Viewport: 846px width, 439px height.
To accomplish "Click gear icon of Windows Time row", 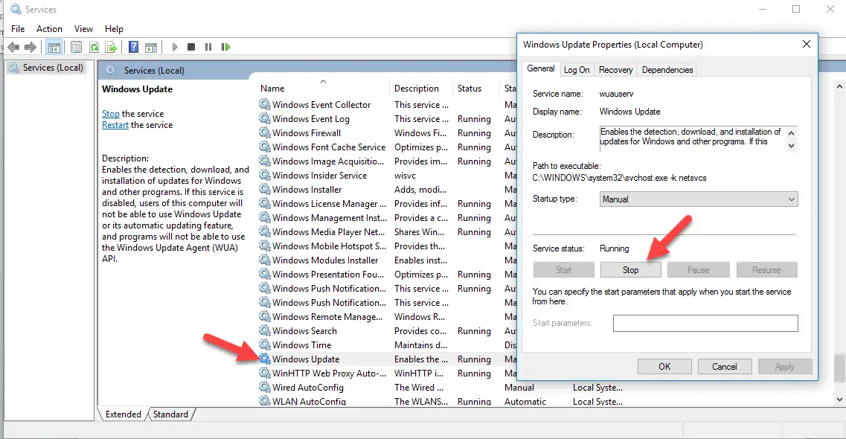I will pos(264,345).
